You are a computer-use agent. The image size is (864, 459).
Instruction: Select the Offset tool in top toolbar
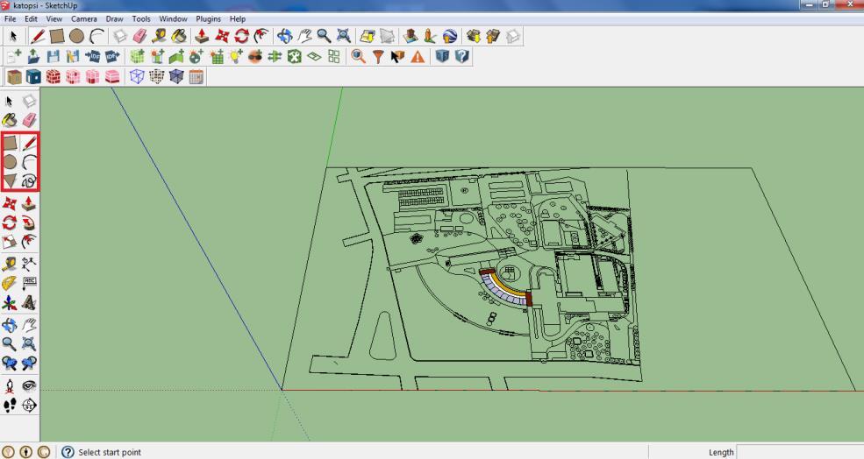(261, 36)
